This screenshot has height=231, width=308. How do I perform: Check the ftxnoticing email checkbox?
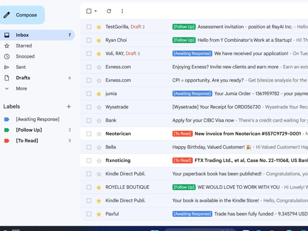pyautogui.click(x=89, y=160)
